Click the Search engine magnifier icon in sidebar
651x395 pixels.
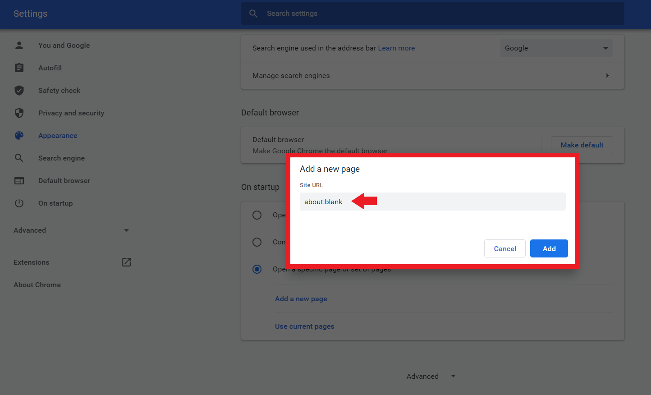(19, 158)
